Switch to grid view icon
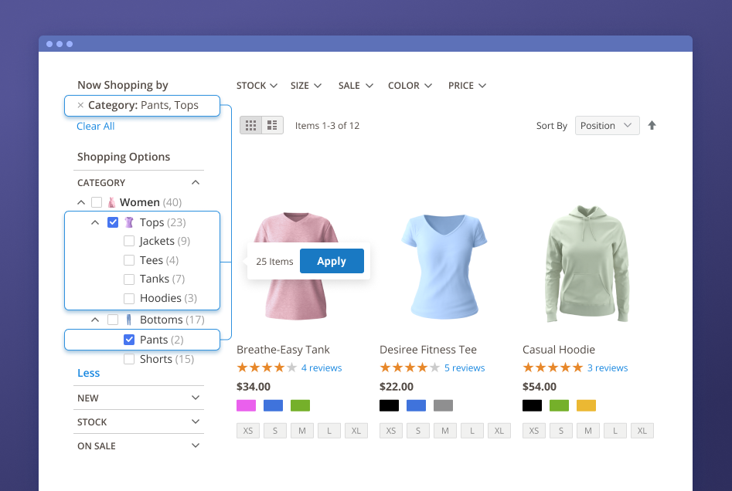 pyautogui.click(x=250, y=125)
